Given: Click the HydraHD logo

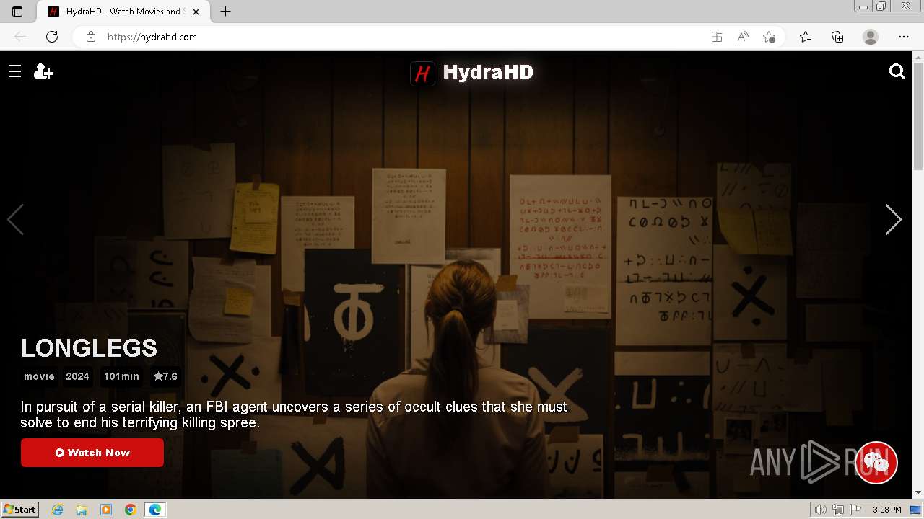Looking at the screenshot, I should pyautogui.click(x=471, y=73).
